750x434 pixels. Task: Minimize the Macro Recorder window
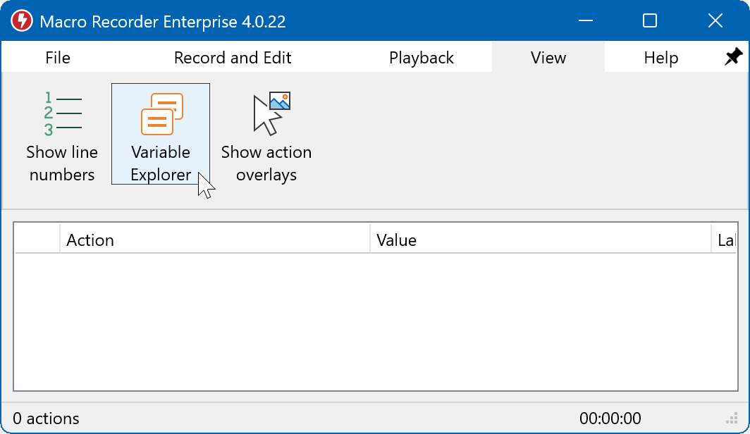[585, 21]
